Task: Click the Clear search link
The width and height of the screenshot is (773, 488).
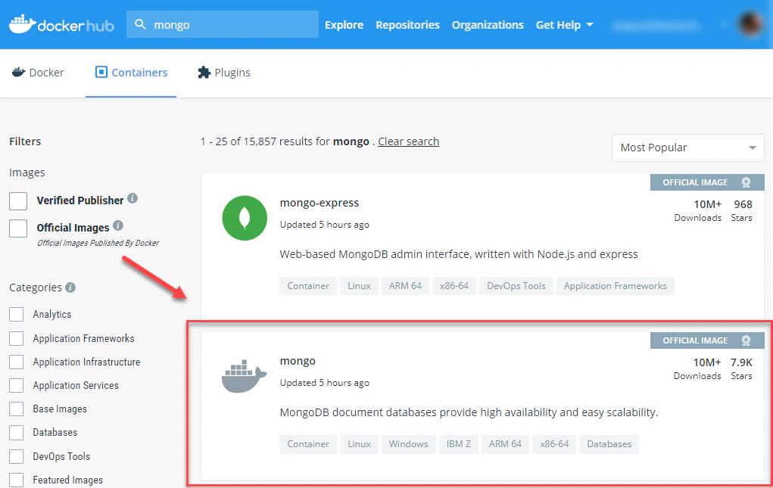Action: (409, 141)
